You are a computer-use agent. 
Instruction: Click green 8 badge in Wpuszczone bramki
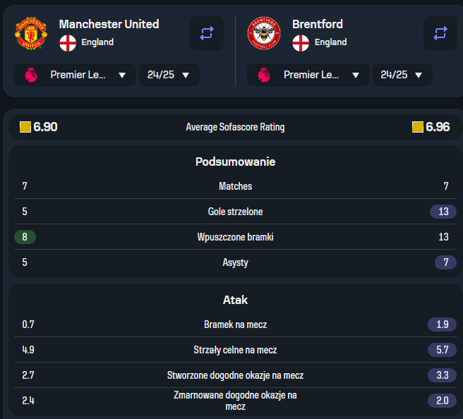pos(25,237)
